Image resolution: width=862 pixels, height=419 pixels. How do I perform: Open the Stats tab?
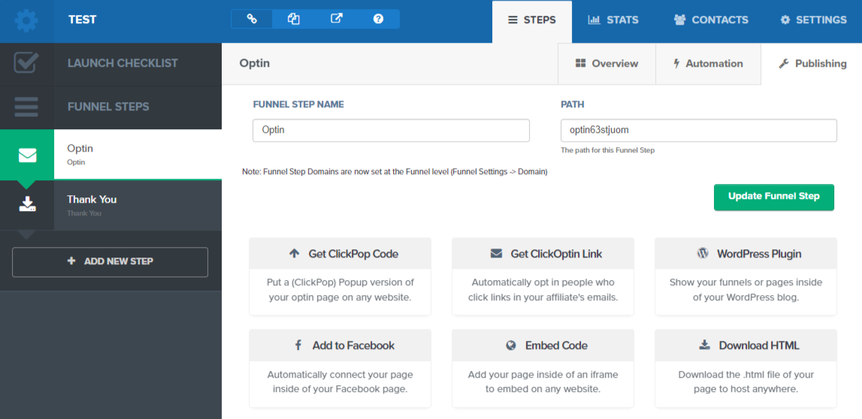coord(613,22)
